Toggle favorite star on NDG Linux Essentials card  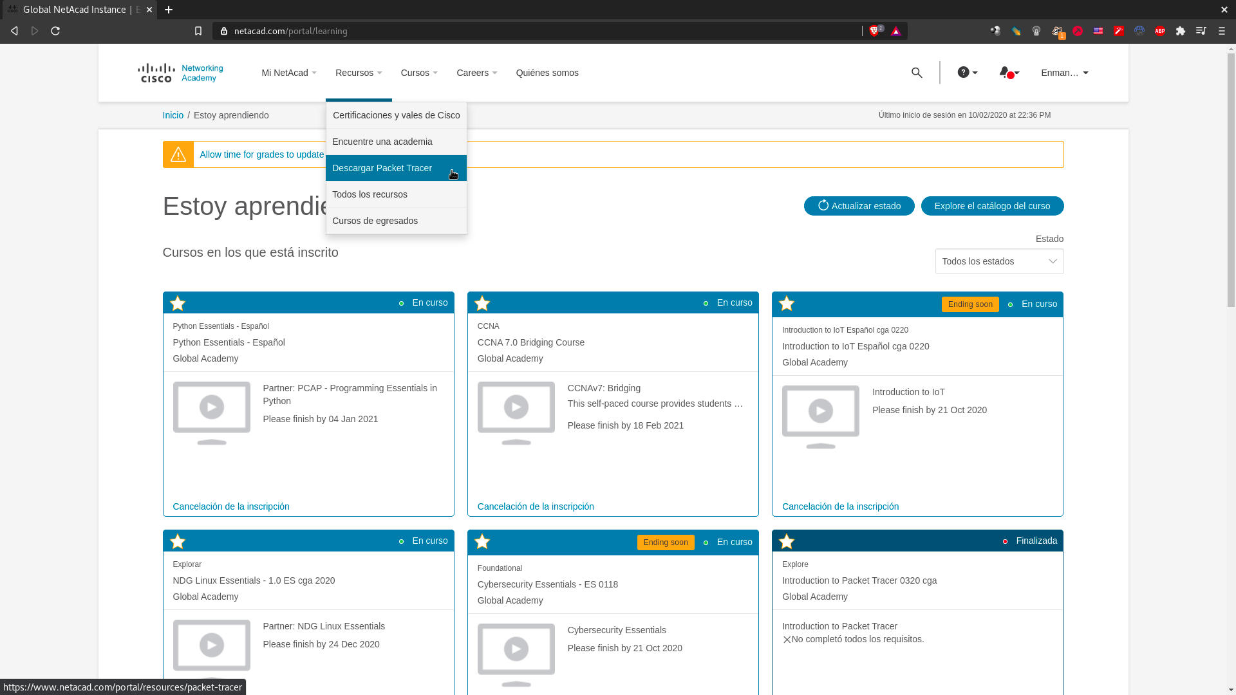pos(178,541)
